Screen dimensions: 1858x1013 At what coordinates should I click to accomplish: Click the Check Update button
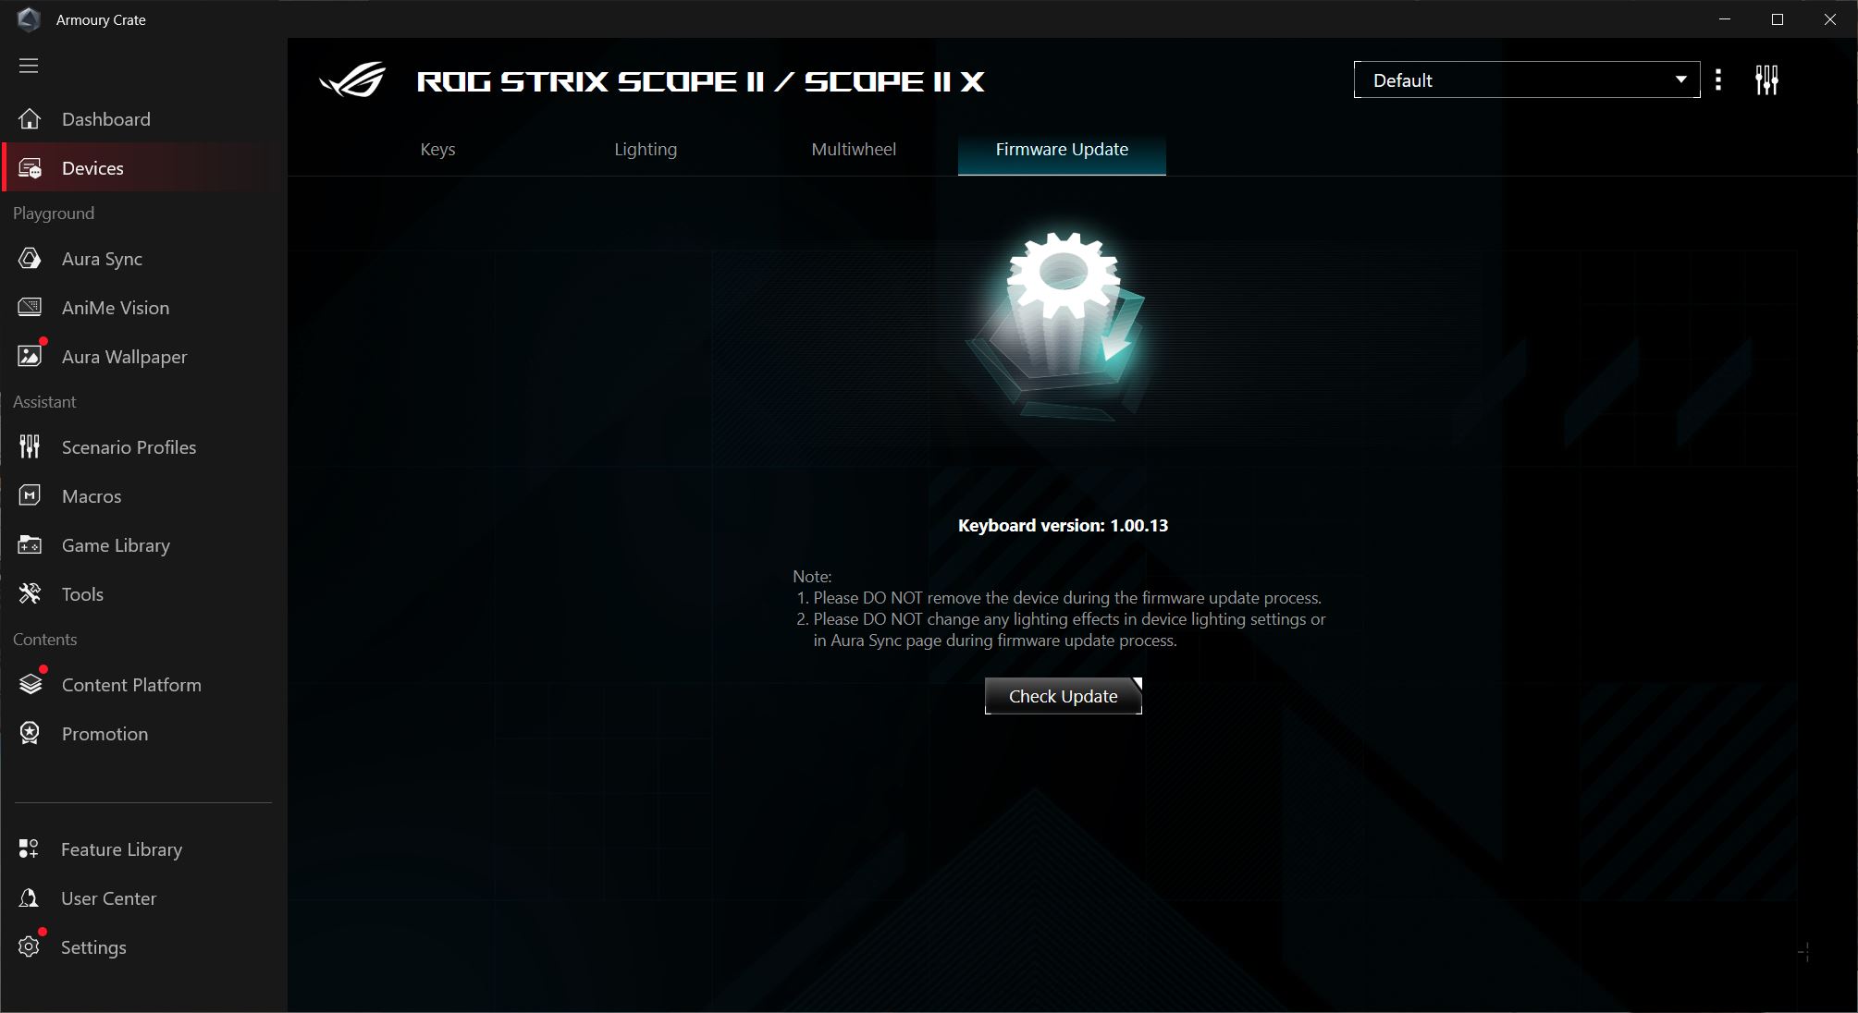1064,696
